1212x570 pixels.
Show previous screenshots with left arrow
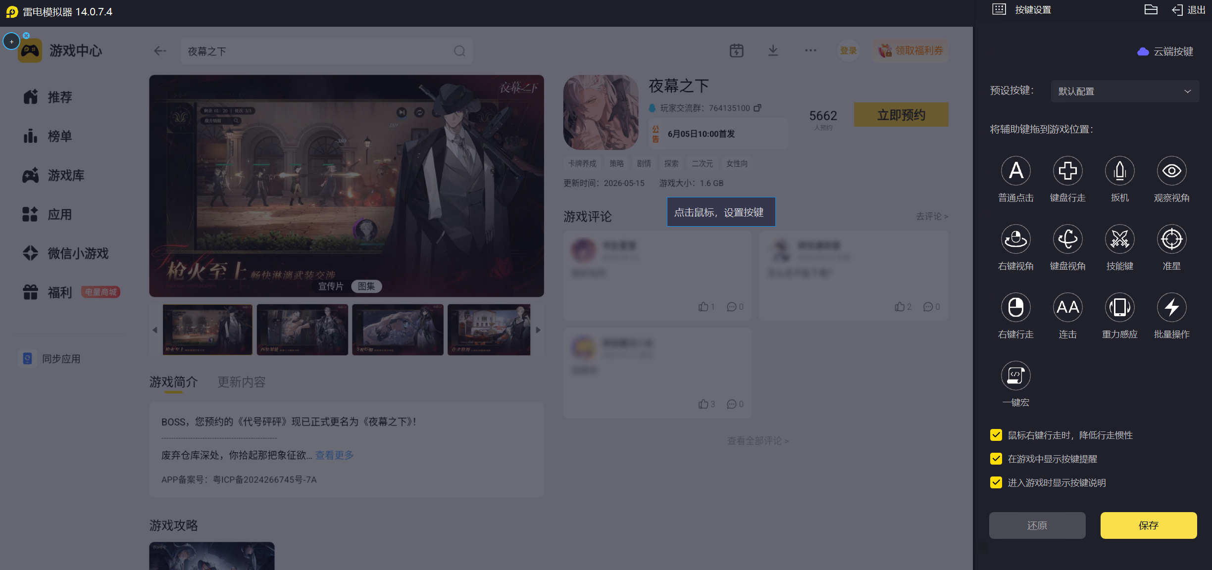(x=155, y=330)
